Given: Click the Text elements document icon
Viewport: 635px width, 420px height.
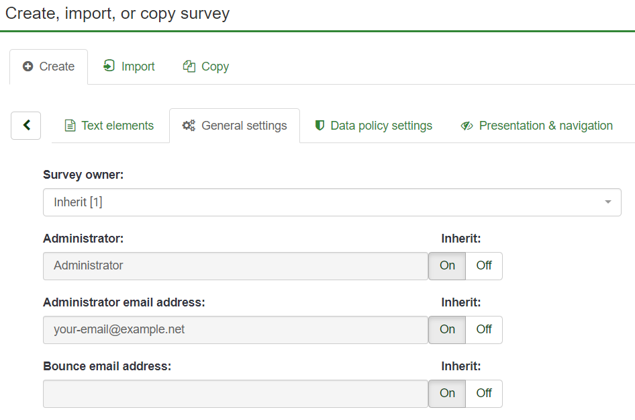Looking at the screenshot, I should tap(69, 126).
